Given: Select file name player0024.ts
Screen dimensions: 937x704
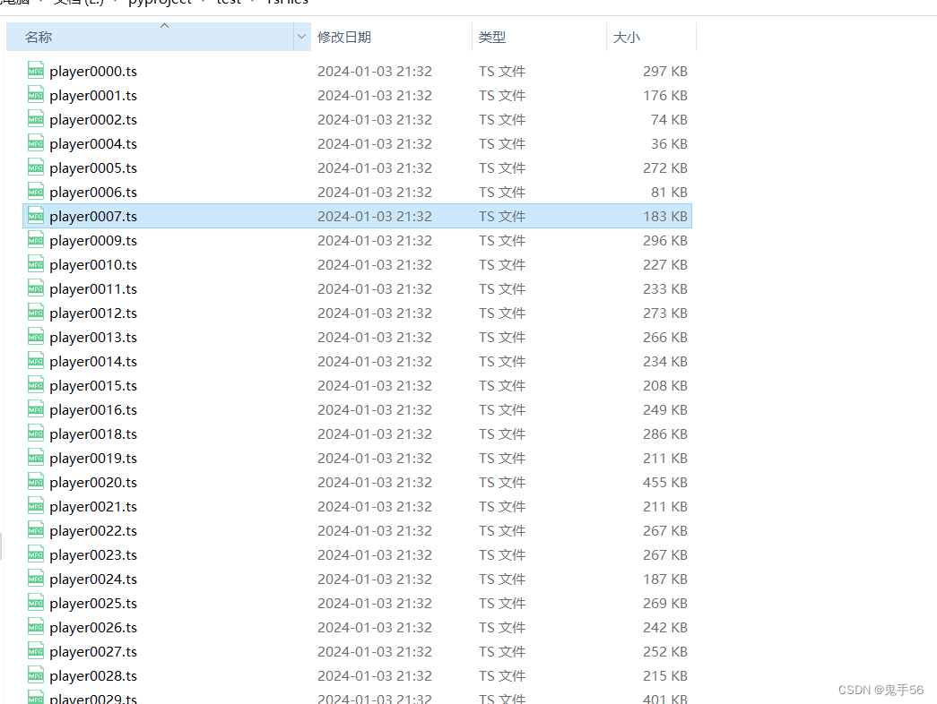Looking at the screenshot, I should click(93, 580).
